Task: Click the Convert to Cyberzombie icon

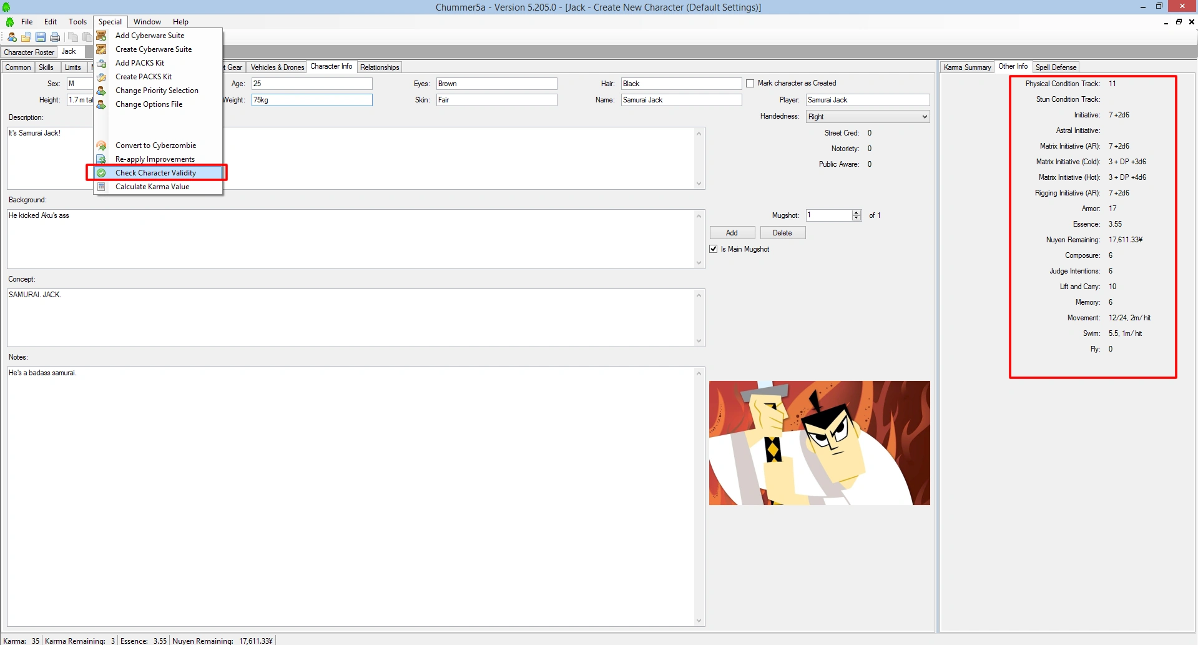Action: click(101, 145)
